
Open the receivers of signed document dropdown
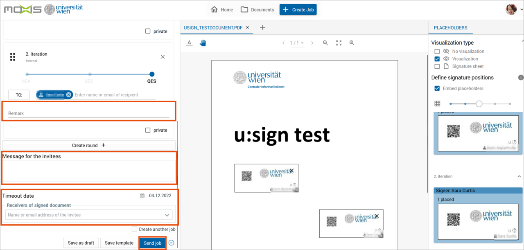point(167,215)
